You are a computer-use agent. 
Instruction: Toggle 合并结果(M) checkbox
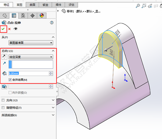coord(10,80)
